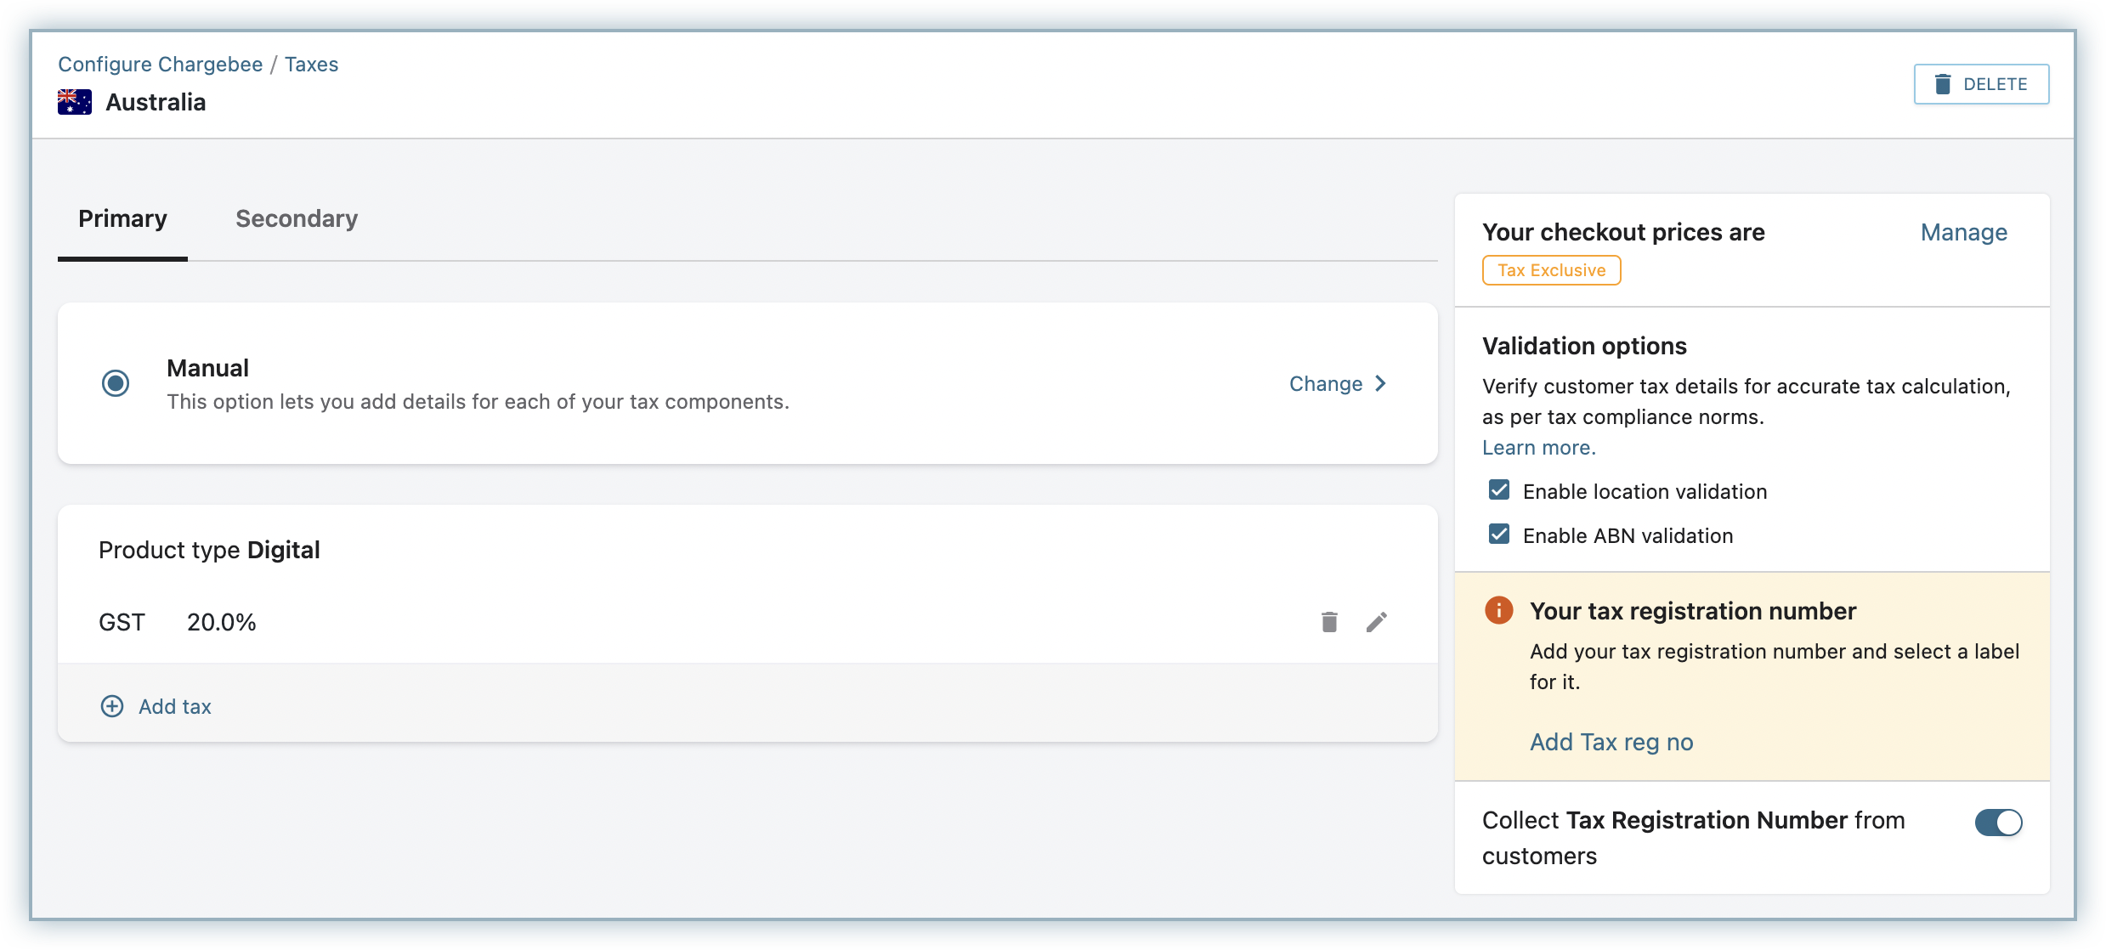The width and height of the screenshot is (2106, 950).
Task: Click the Australia flag icon
Action: click(x=75, y=102)
